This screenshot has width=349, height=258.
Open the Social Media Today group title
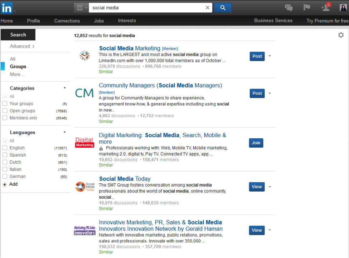tap(125, 179)
